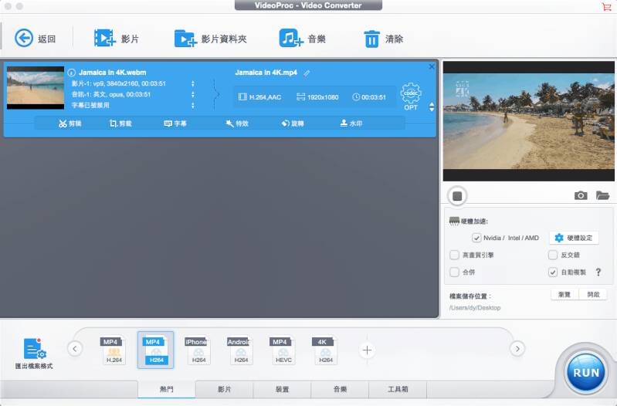Open codec OPT settings gear
This screenshot has height=406, width=617.
(411, 96)
